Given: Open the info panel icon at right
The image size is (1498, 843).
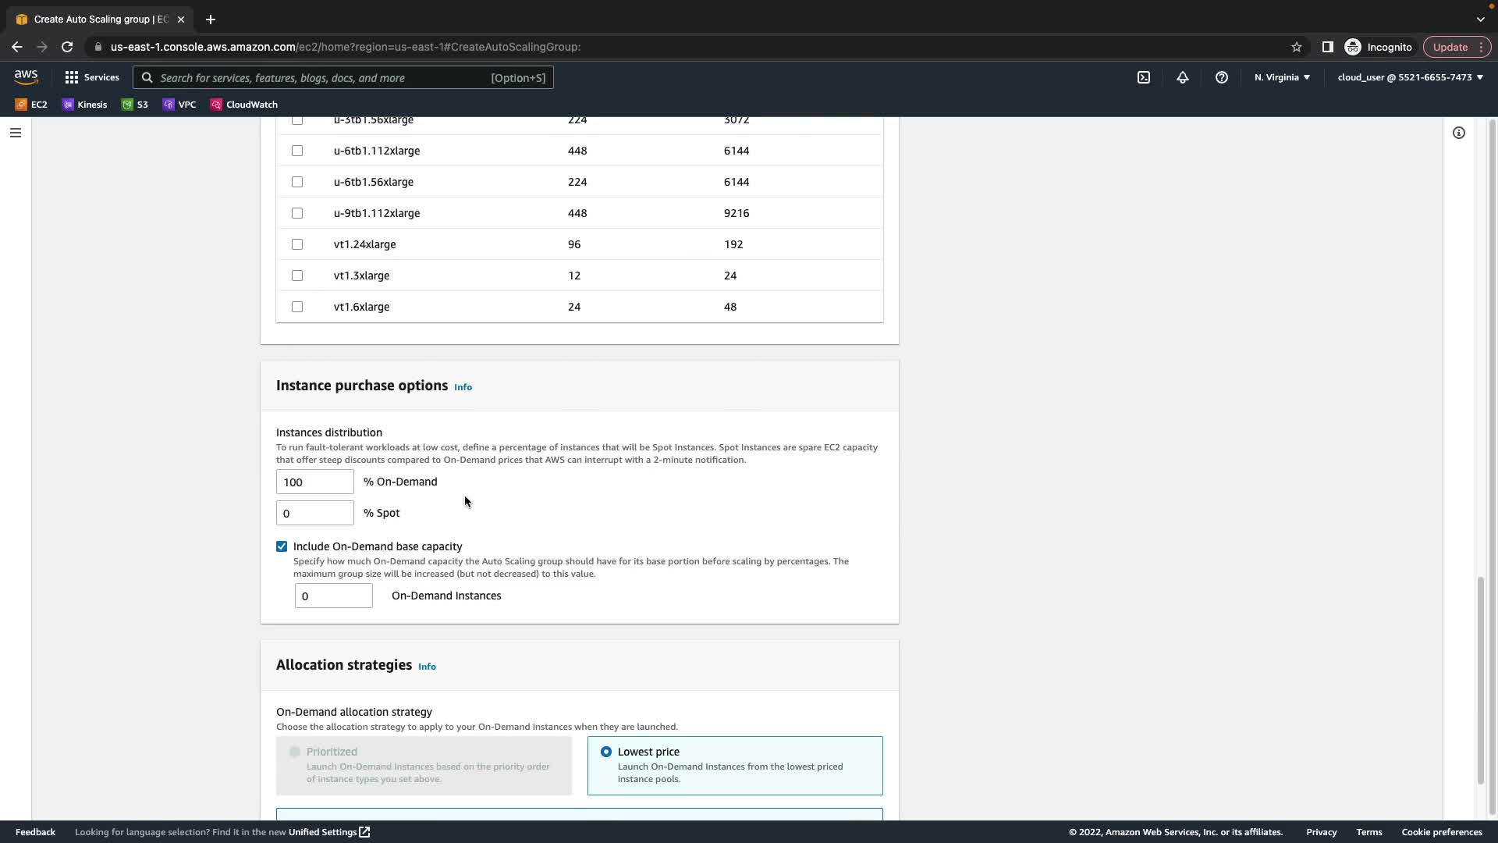Looking at the screenshot, I should [x=1458, y=133].
